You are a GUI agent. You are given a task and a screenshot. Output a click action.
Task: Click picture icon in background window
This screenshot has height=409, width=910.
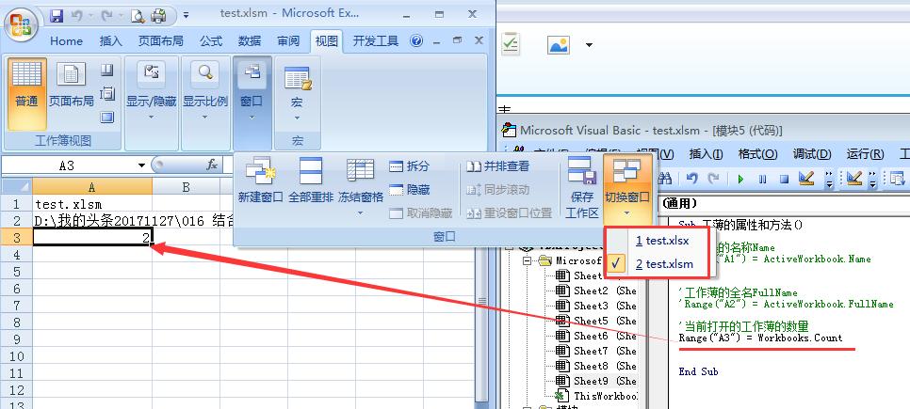pos(559,44)
